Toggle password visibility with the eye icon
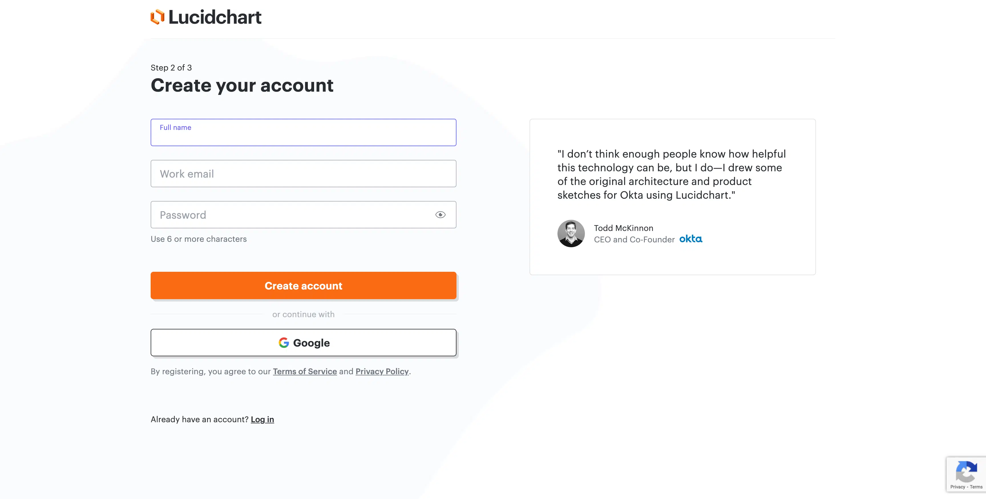 (x=440, y=215)
